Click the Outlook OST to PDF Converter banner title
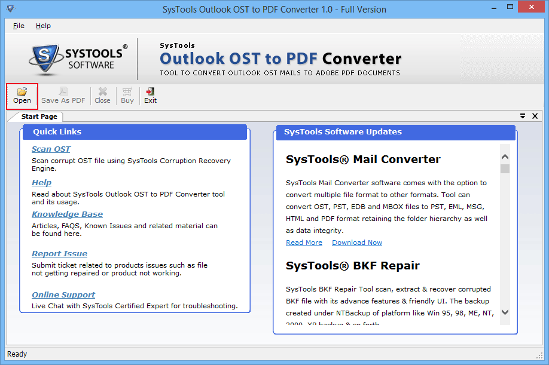 coord(280,59)
